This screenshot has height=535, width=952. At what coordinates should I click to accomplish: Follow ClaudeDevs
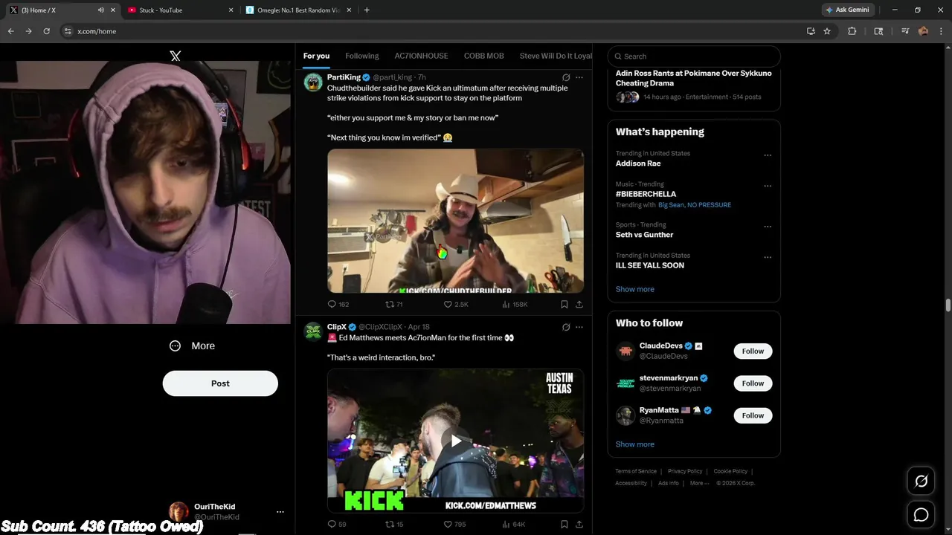(x=753, y=351)
